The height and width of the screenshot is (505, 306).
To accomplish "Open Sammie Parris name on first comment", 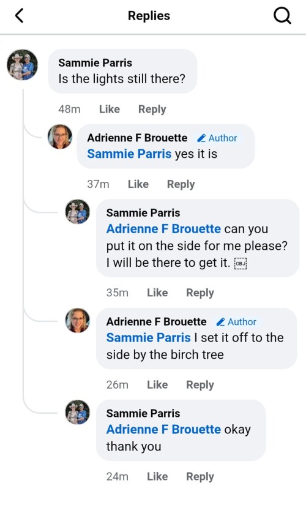I will click(95, 63).
